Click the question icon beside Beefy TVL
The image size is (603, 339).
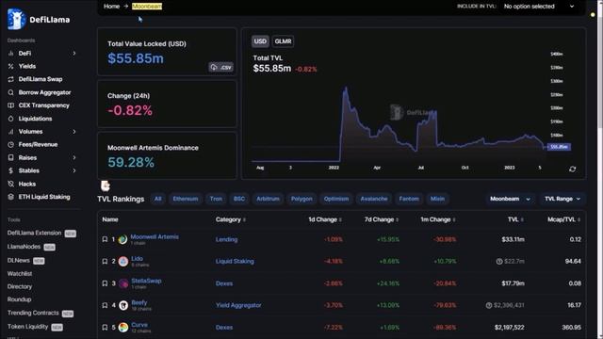tap(489, 305)
